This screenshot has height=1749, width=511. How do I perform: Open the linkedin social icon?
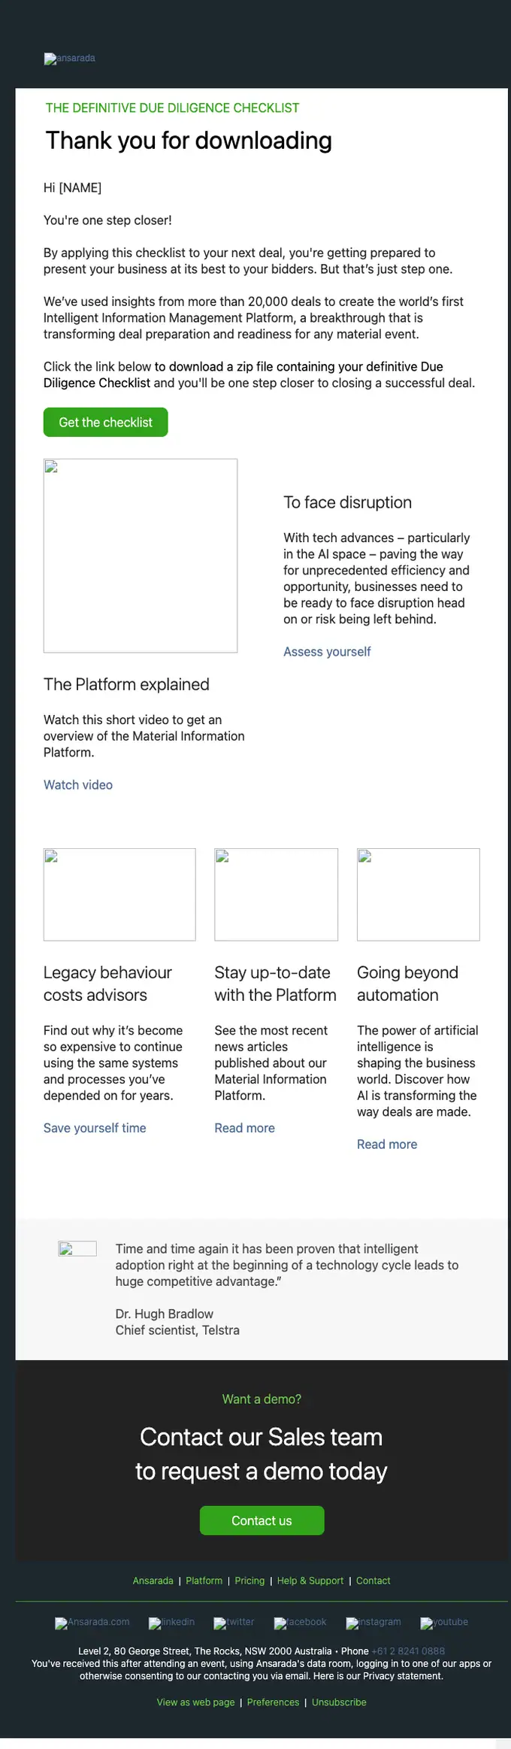point(171,1623)
